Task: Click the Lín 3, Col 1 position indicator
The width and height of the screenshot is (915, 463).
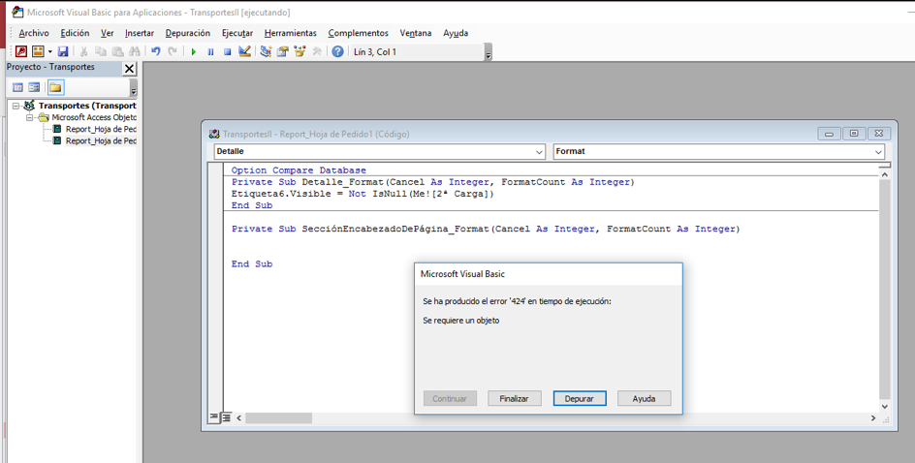Action: [x=375, y=52]
